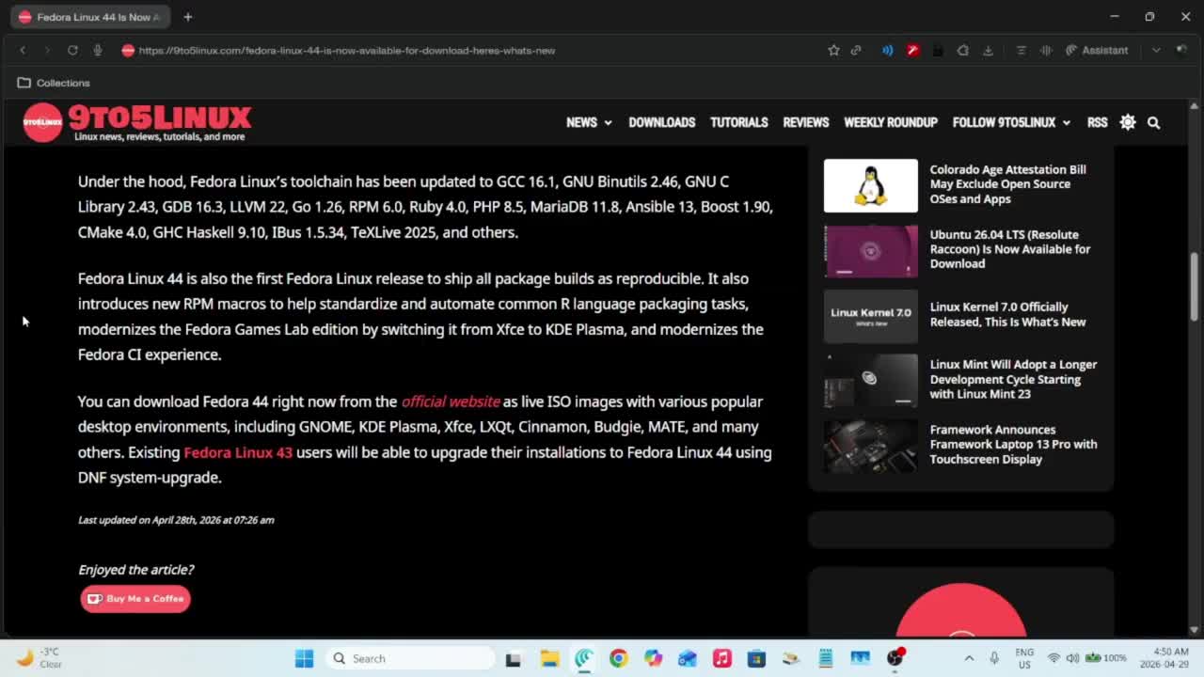Screen dimensions: 1204x677
Task: Reload the current page
Action: [x=72, y=50]
